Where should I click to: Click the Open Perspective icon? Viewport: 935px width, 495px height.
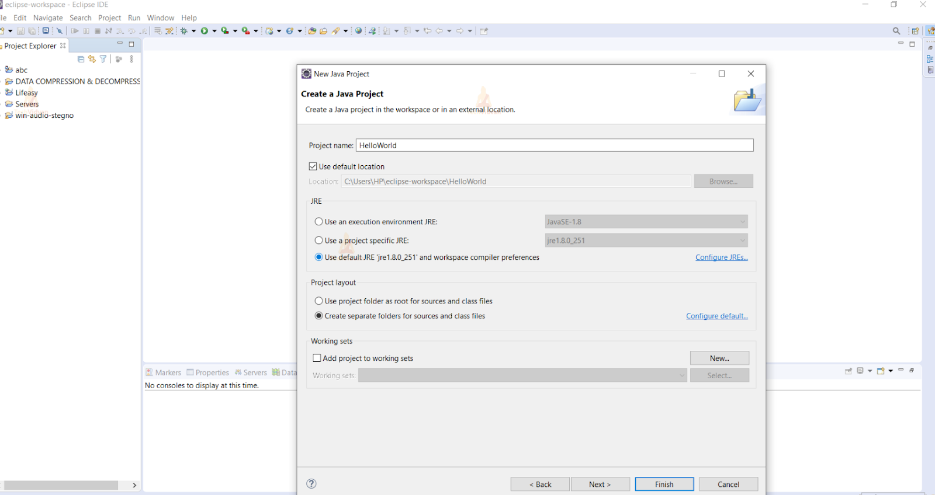pos(916,31)
